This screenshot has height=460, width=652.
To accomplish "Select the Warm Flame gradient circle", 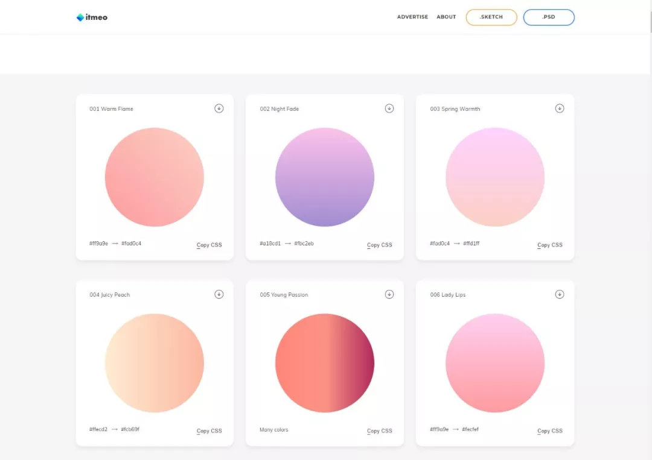I will [x=155, y=177].
